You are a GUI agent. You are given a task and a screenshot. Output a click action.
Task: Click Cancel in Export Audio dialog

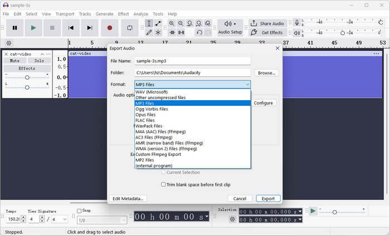(x=240, y=199)
